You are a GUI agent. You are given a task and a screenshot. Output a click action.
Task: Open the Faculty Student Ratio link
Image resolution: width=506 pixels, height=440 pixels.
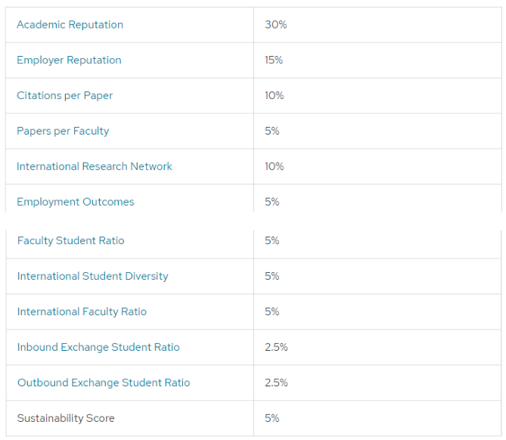pyautogui.click(x=70, y=240)
